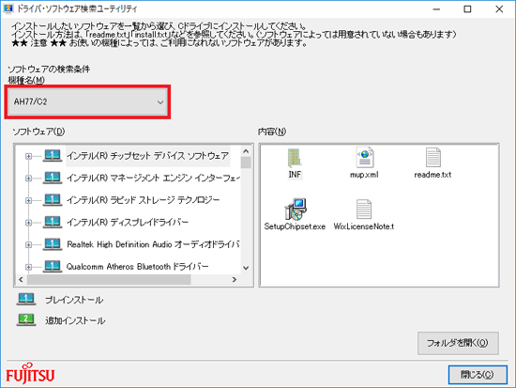This screenshot has height=388, width=516.
Task: Click the Realtek High Definition Audio laptop icon
Action: pyautogui.click(x=53, y=244)
